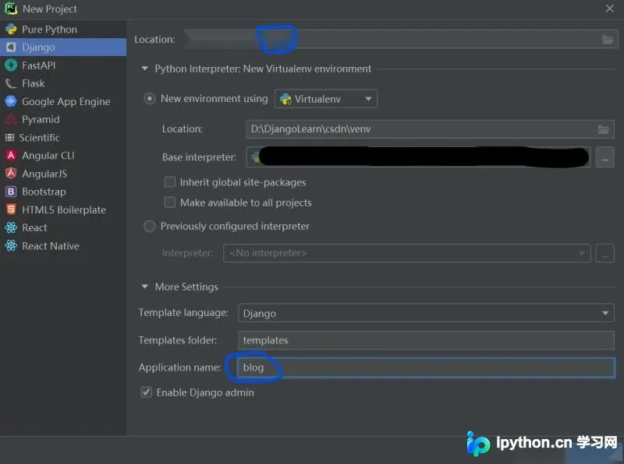This screenshot has width=624, height=464.
Task: Check Make available to all projects
Action: (x=170, y=202)
